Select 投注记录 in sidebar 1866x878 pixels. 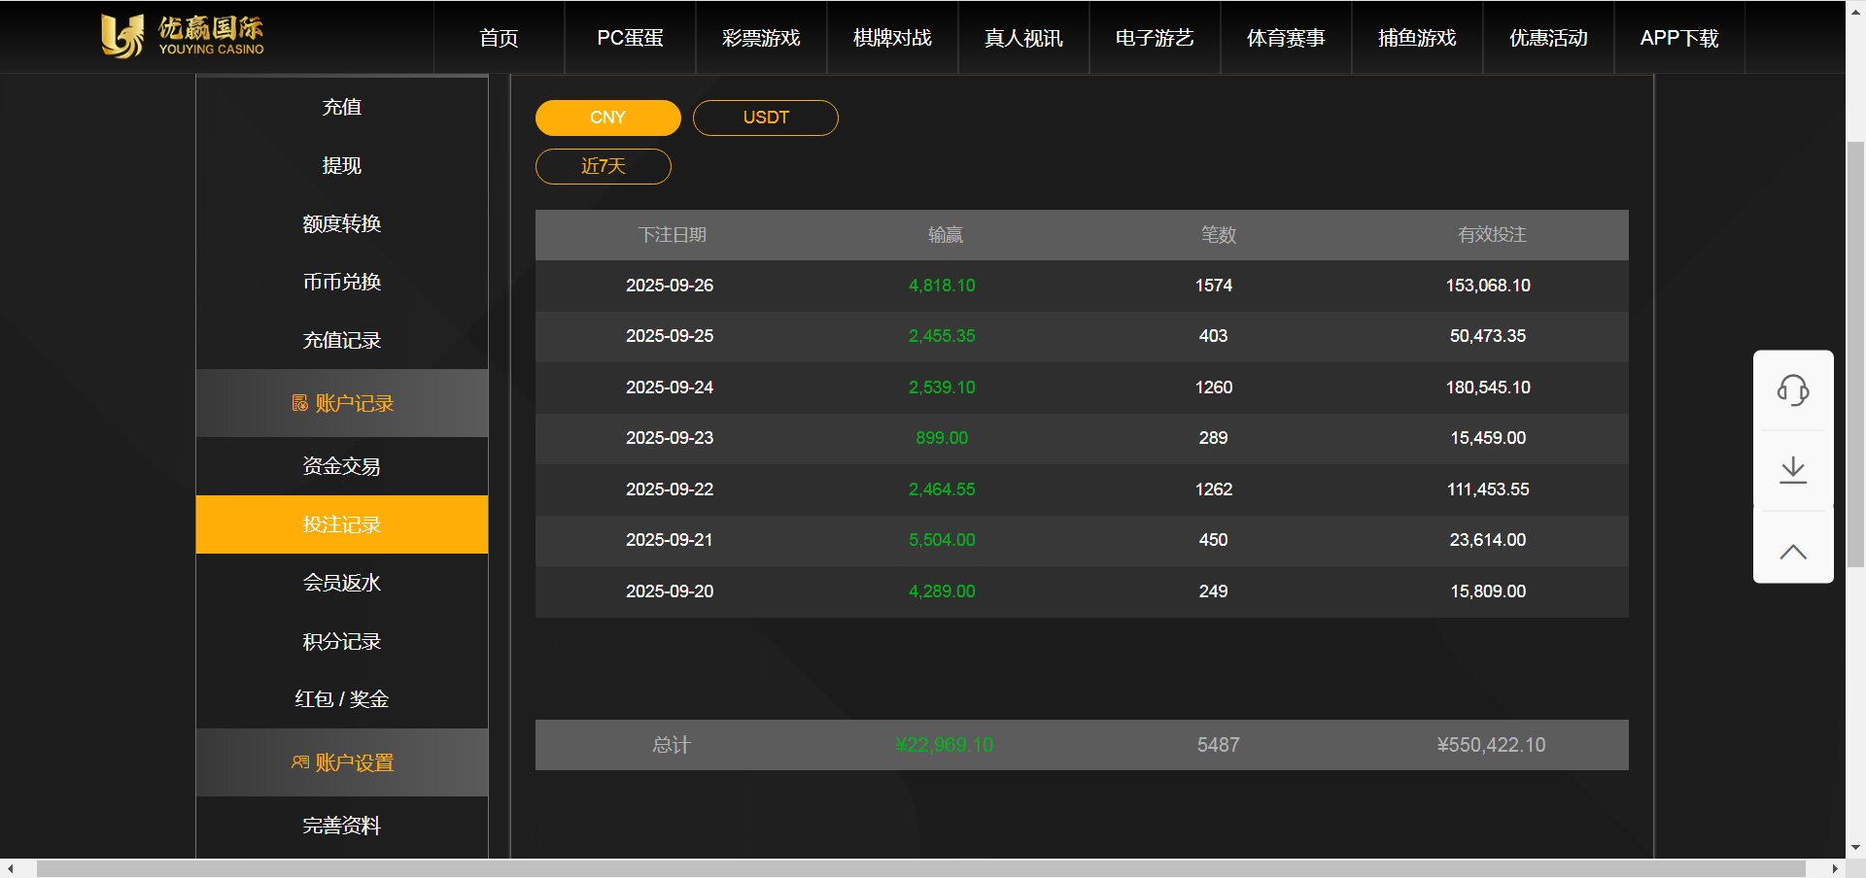pyautogui.click(x=342, y=524)
